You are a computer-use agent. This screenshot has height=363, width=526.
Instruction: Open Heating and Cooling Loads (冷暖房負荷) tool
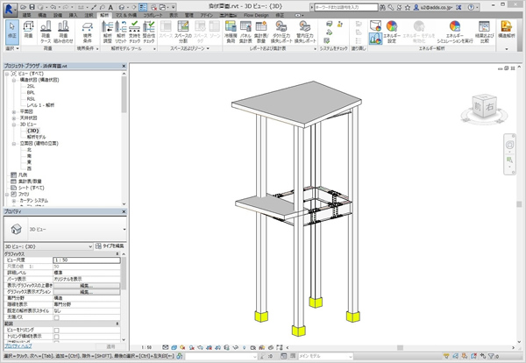point(231,32)
